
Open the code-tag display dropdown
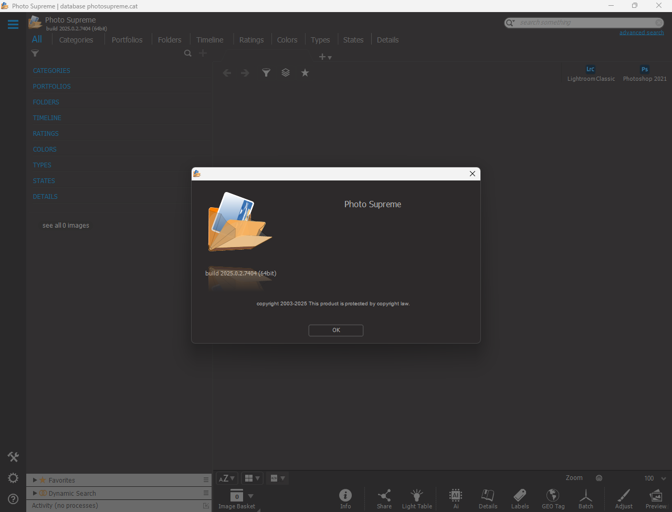point(277,478)
